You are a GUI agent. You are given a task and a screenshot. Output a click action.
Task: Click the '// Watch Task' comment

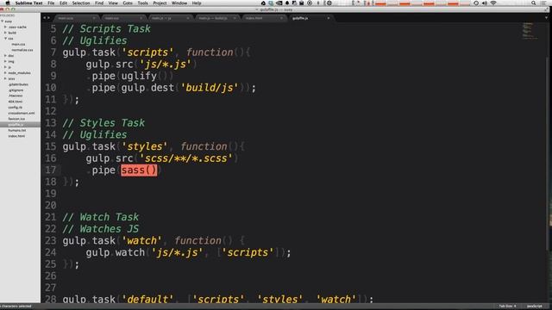101,217
